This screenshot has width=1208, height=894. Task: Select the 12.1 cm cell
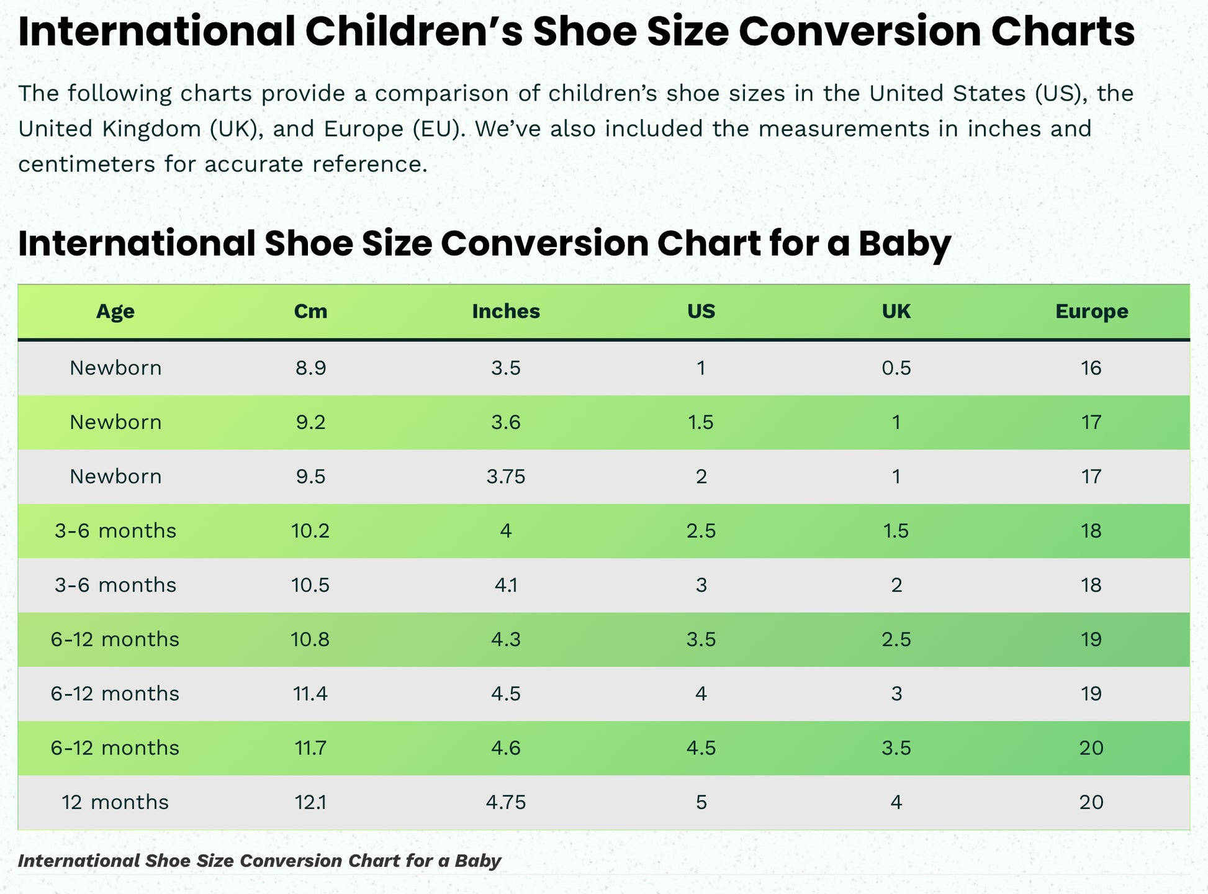[x=310, y=802]
